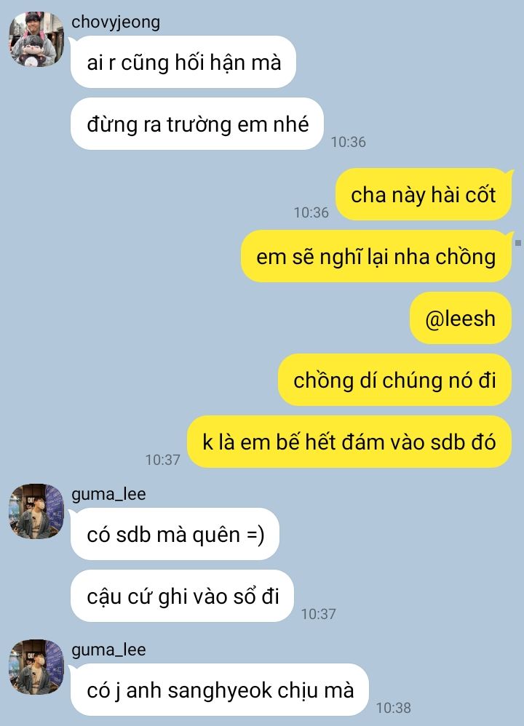Select the '@leesh' mention bubble
524x726 pixels.
pyautogui.click(x=461, y=318)
